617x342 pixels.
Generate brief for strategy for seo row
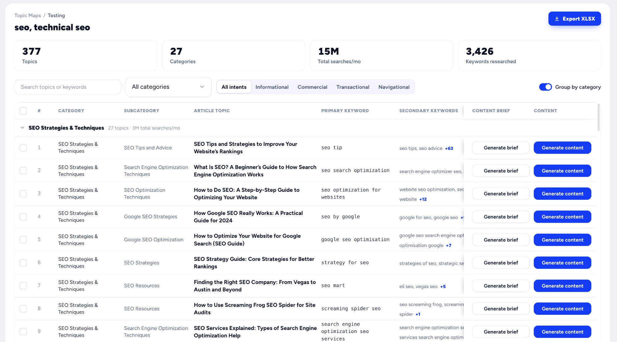point(501,263)
